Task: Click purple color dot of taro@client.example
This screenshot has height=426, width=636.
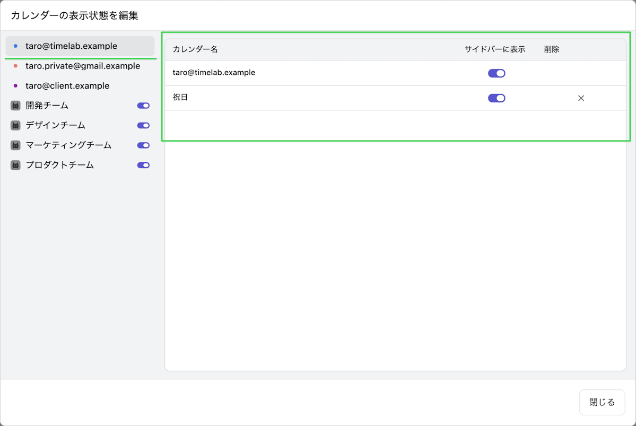Action: click(15, 85)
